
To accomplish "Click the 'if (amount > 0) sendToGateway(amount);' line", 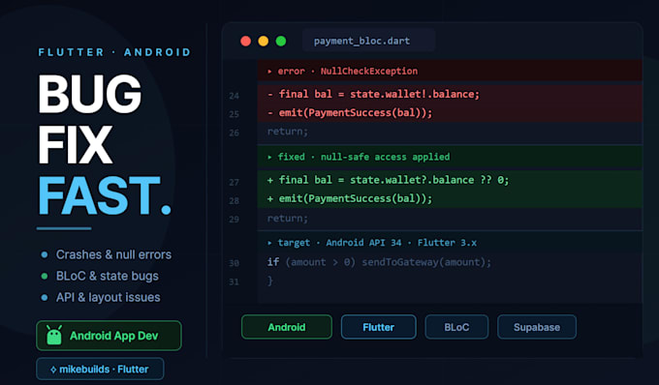I will (x=379, y=262).
